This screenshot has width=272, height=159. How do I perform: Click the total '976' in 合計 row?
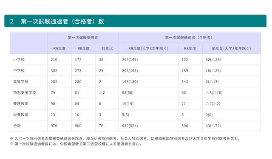click(54, 126)
